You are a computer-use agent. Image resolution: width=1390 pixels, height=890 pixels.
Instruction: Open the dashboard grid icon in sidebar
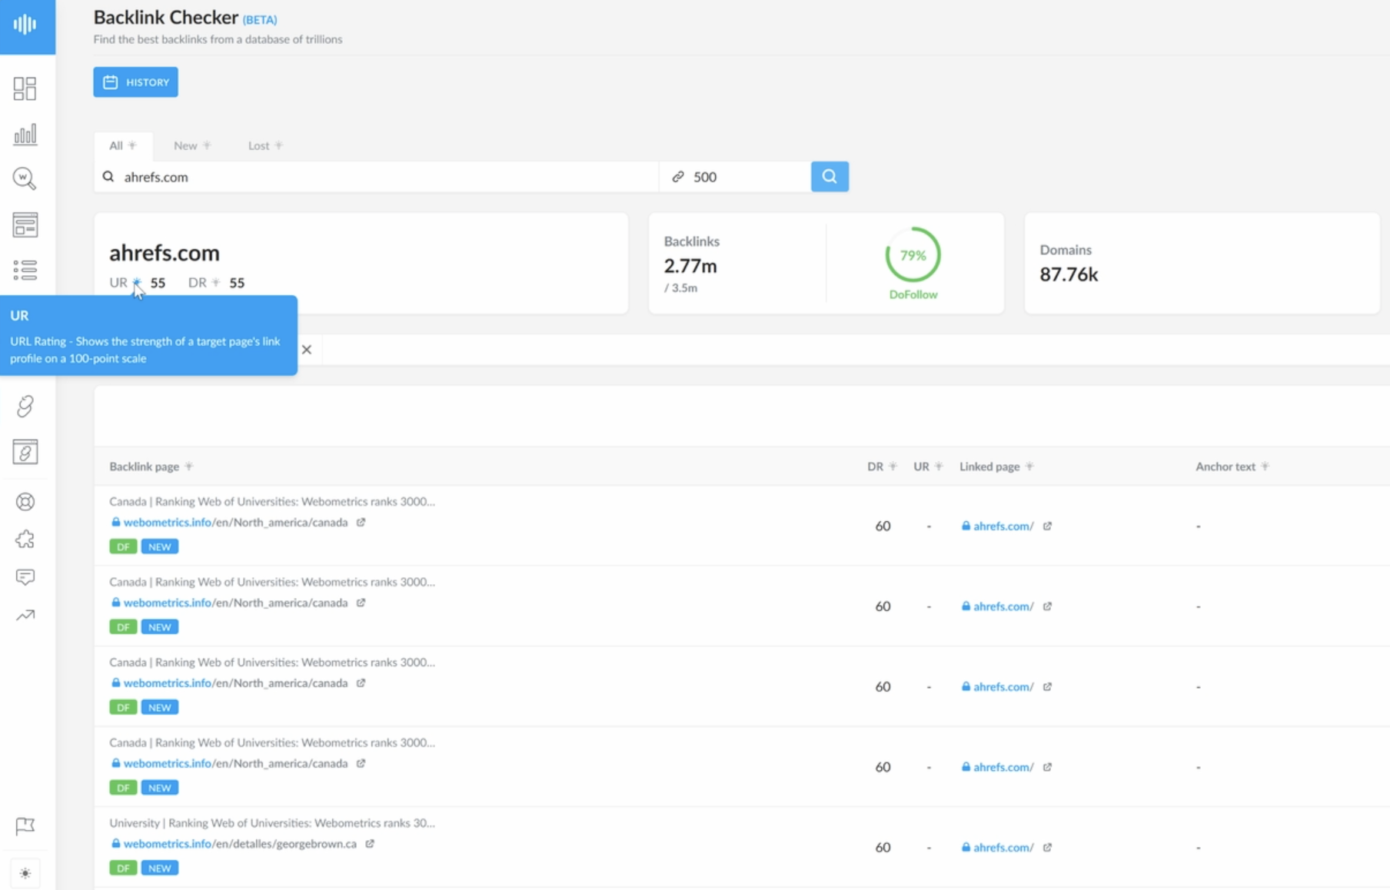(25, 88)
